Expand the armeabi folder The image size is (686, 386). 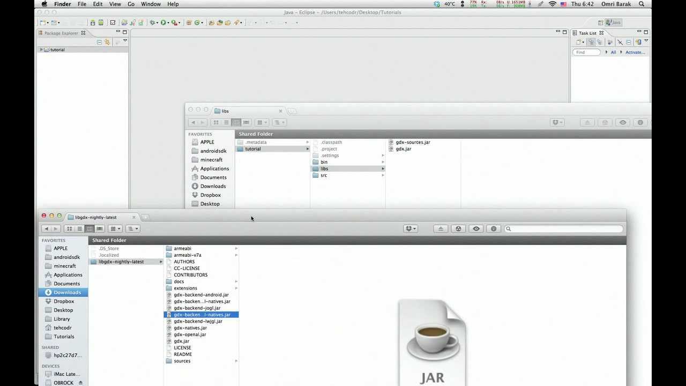click(236, 248)
